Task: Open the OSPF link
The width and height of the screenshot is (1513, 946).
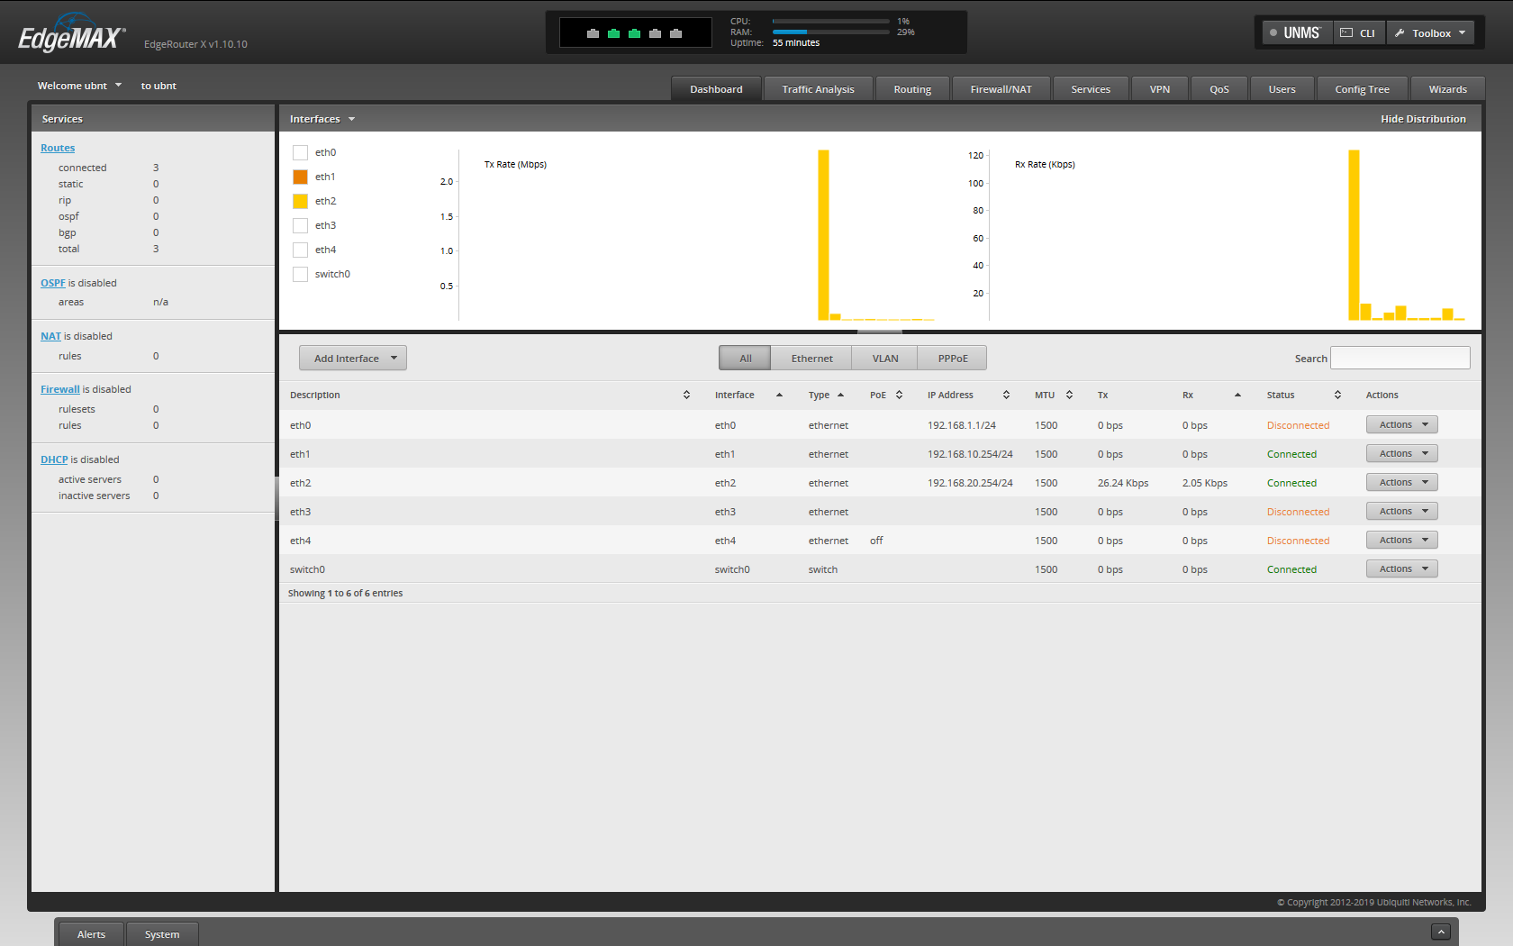Action: [x=53, y=283]
